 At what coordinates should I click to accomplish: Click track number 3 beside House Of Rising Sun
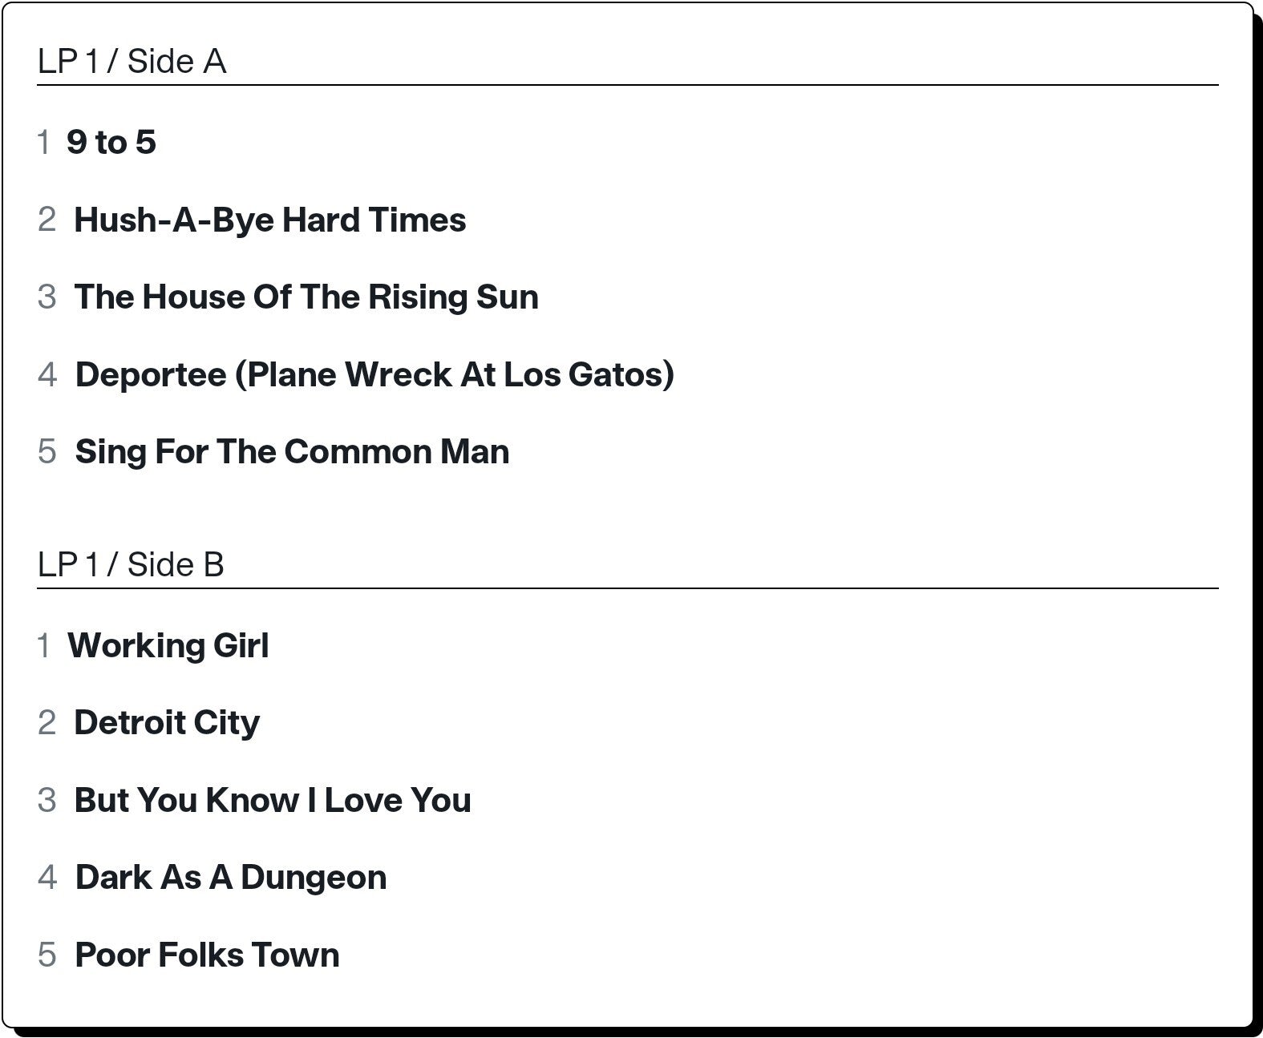click(47, 297)
